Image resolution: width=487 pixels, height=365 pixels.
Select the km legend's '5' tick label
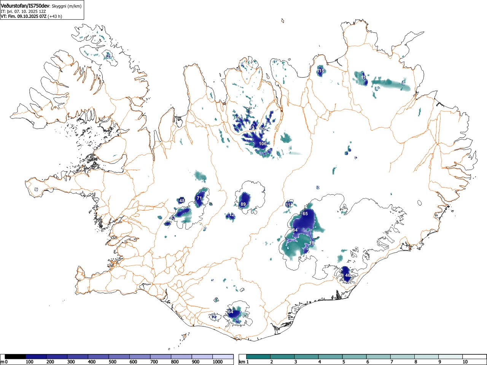(x=343, y=362)
